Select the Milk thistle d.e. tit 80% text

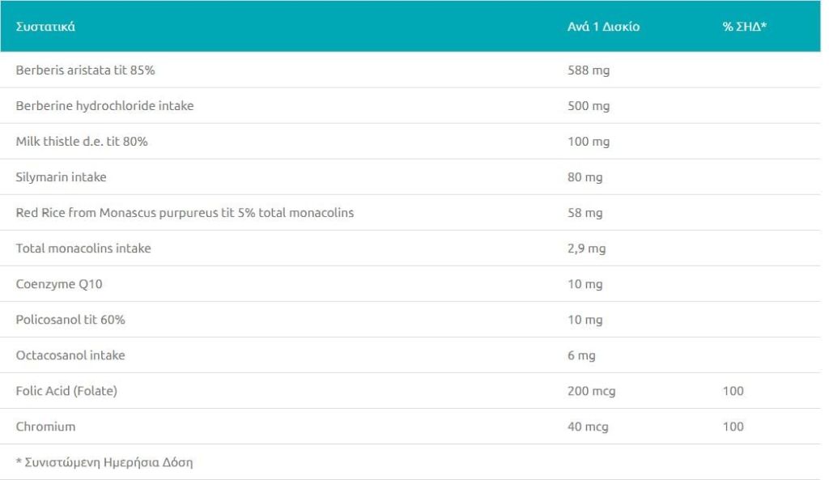[82, 142]
